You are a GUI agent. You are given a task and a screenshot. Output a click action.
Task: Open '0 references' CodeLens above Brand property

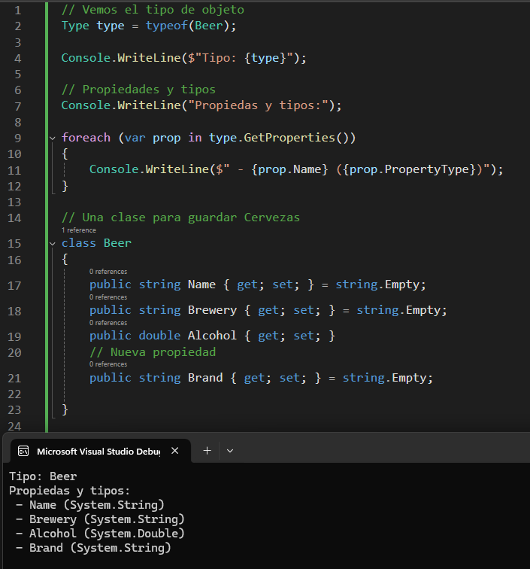pos(108,364)
